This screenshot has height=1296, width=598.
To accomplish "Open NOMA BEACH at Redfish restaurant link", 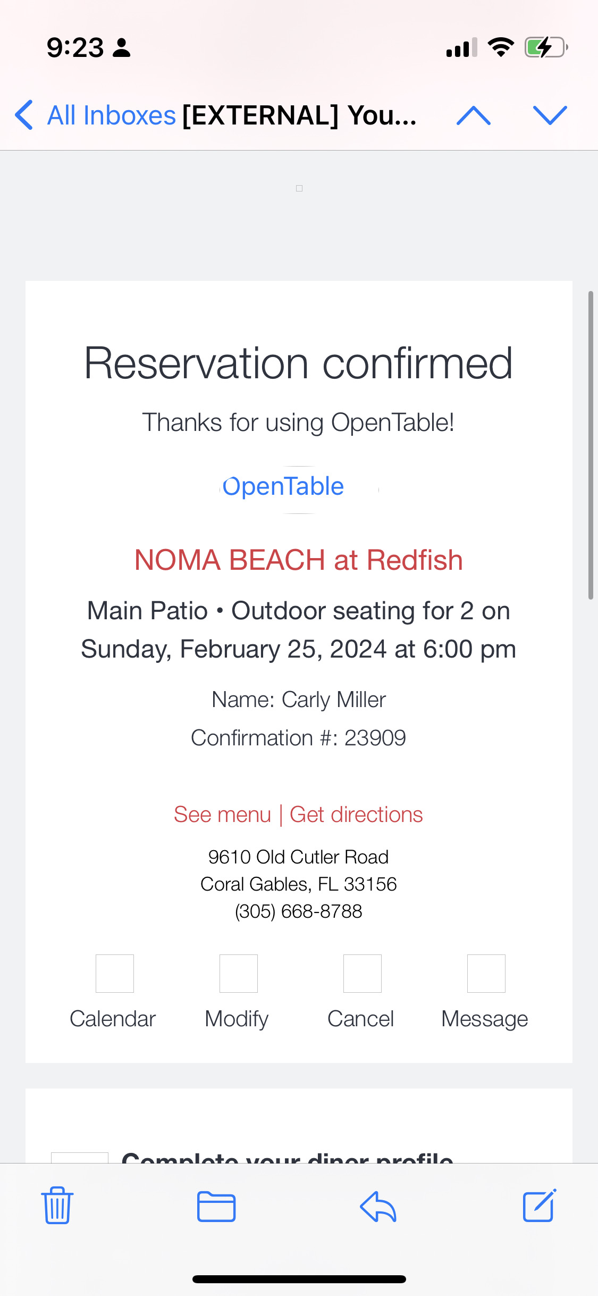I will (298, 560).
